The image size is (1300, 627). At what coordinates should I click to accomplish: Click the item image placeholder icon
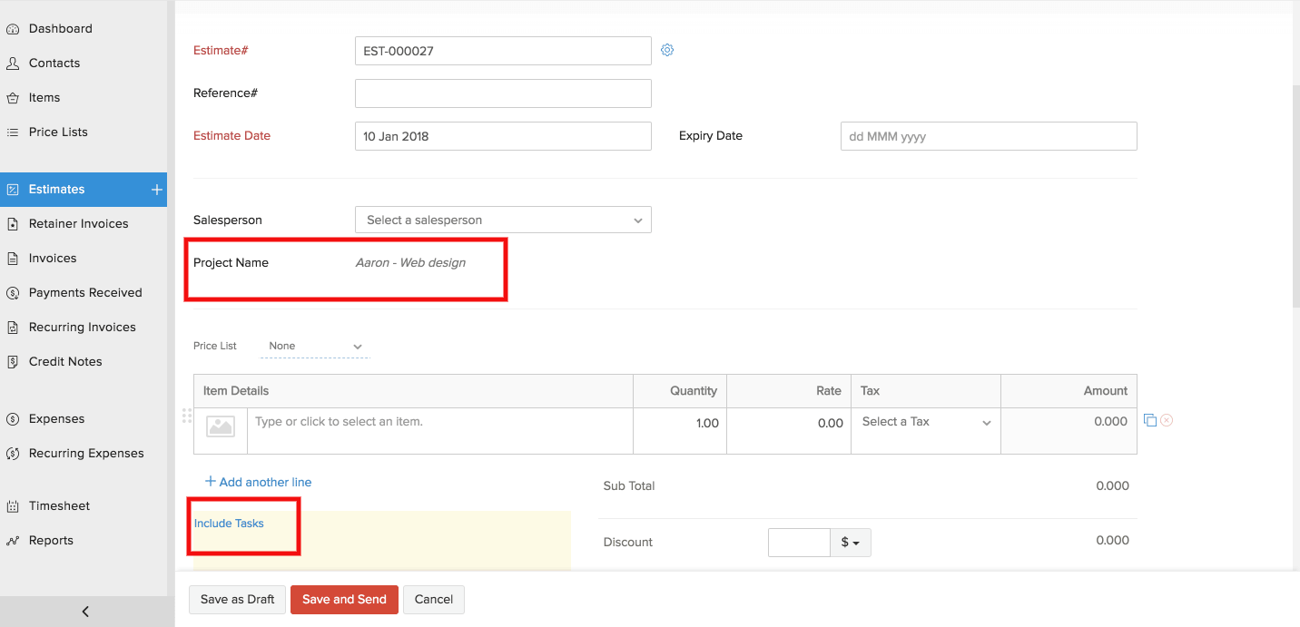(221, 426)
